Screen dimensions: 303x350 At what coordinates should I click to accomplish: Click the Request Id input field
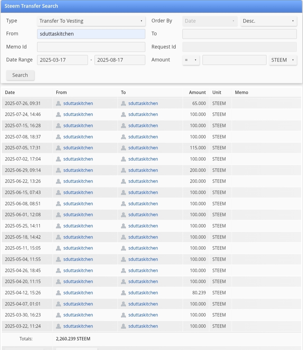click(x=240, y=47)
